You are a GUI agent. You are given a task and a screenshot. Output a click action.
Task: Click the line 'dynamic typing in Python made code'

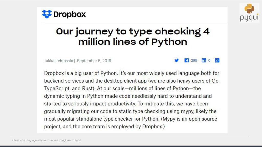click(128, 96)
